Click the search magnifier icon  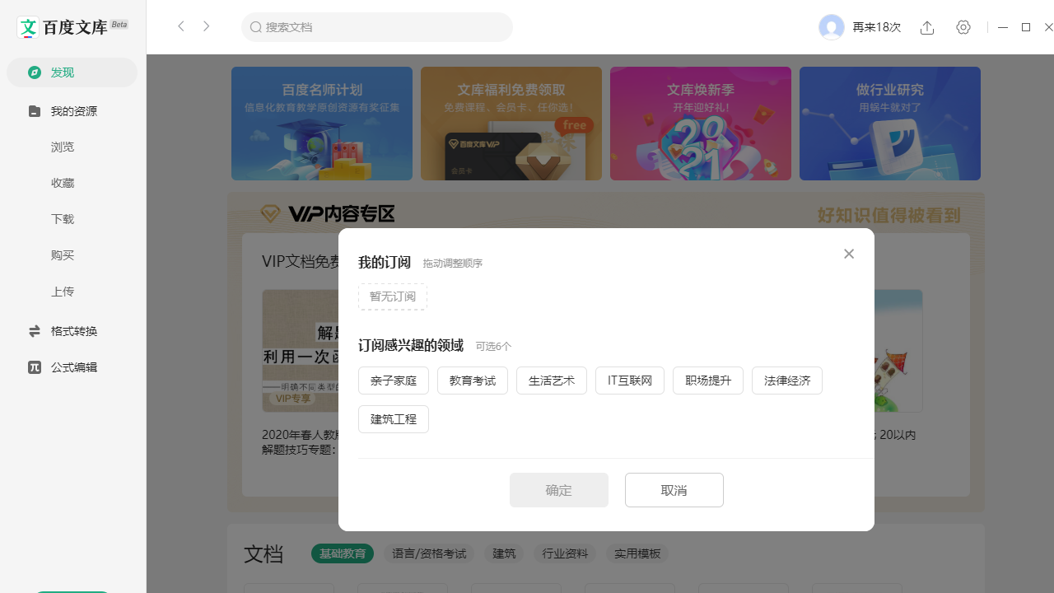click(256, 26)
